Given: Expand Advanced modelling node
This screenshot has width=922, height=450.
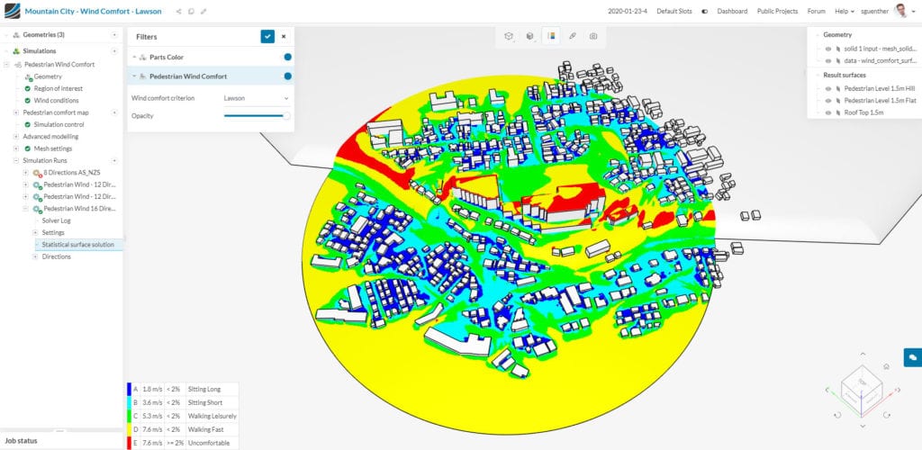Looking at the screenshot, I should (x=16, y=136).
